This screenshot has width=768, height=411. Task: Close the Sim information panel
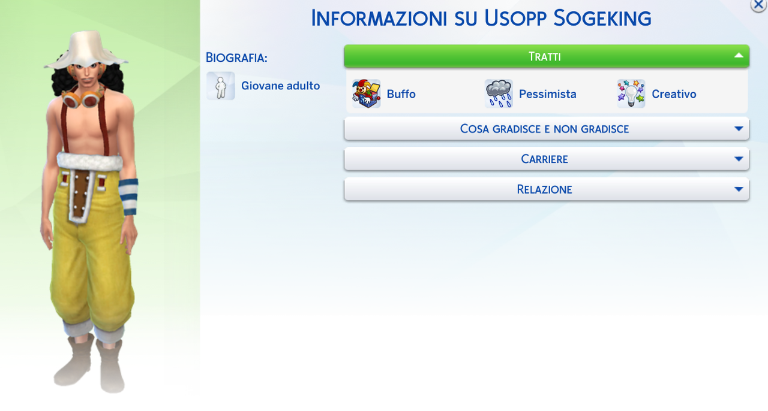click(x=759, y=5)
